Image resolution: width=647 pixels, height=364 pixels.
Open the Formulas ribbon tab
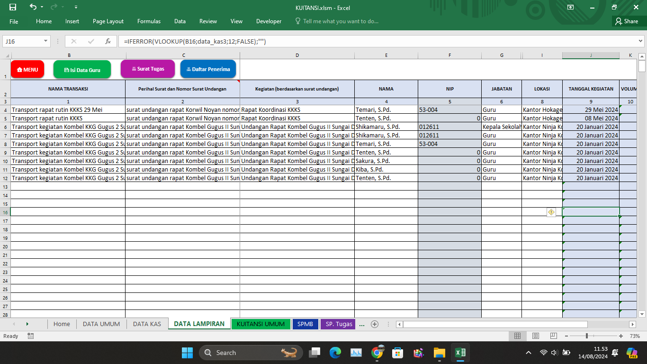click(149, 21)
